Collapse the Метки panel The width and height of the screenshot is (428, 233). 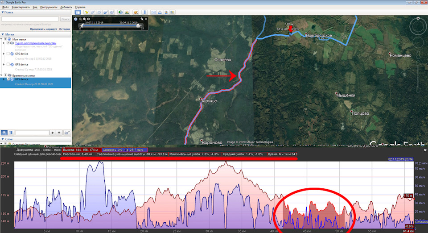point(3,34)
